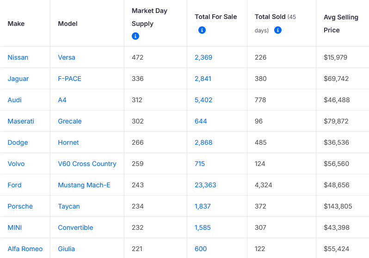Open the Nissan make link
Screen dimensions: 369x258
18,57
